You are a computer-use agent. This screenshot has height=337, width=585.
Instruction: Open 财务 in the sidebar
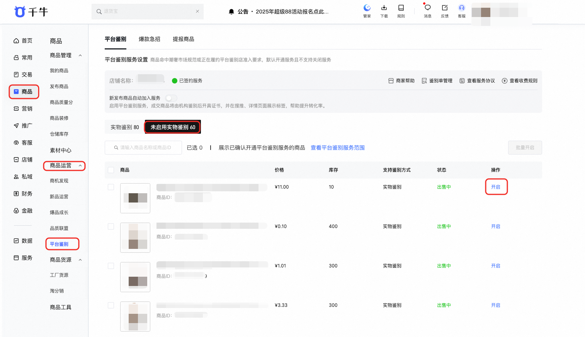pos(23,194)
